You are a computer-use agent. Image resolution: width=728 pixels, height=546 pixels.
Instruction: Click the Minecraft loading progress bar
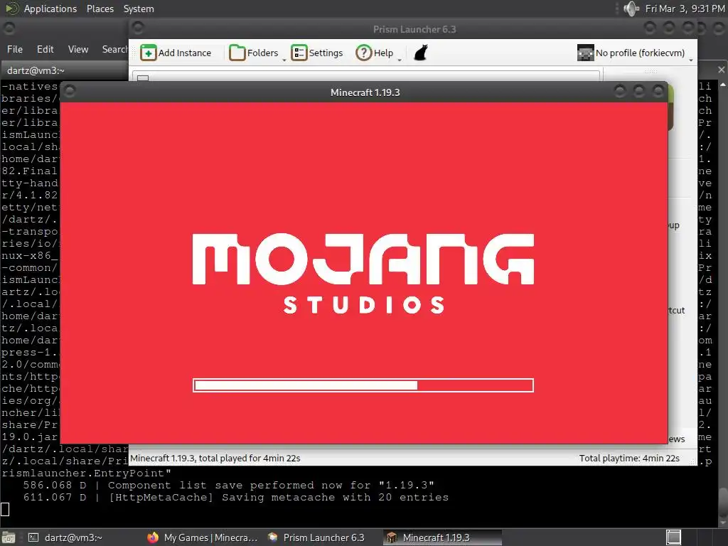363,385
